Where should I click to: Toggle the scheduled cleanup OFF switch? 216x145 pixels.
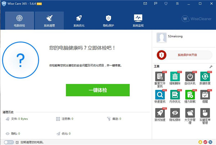click(9, 142)
